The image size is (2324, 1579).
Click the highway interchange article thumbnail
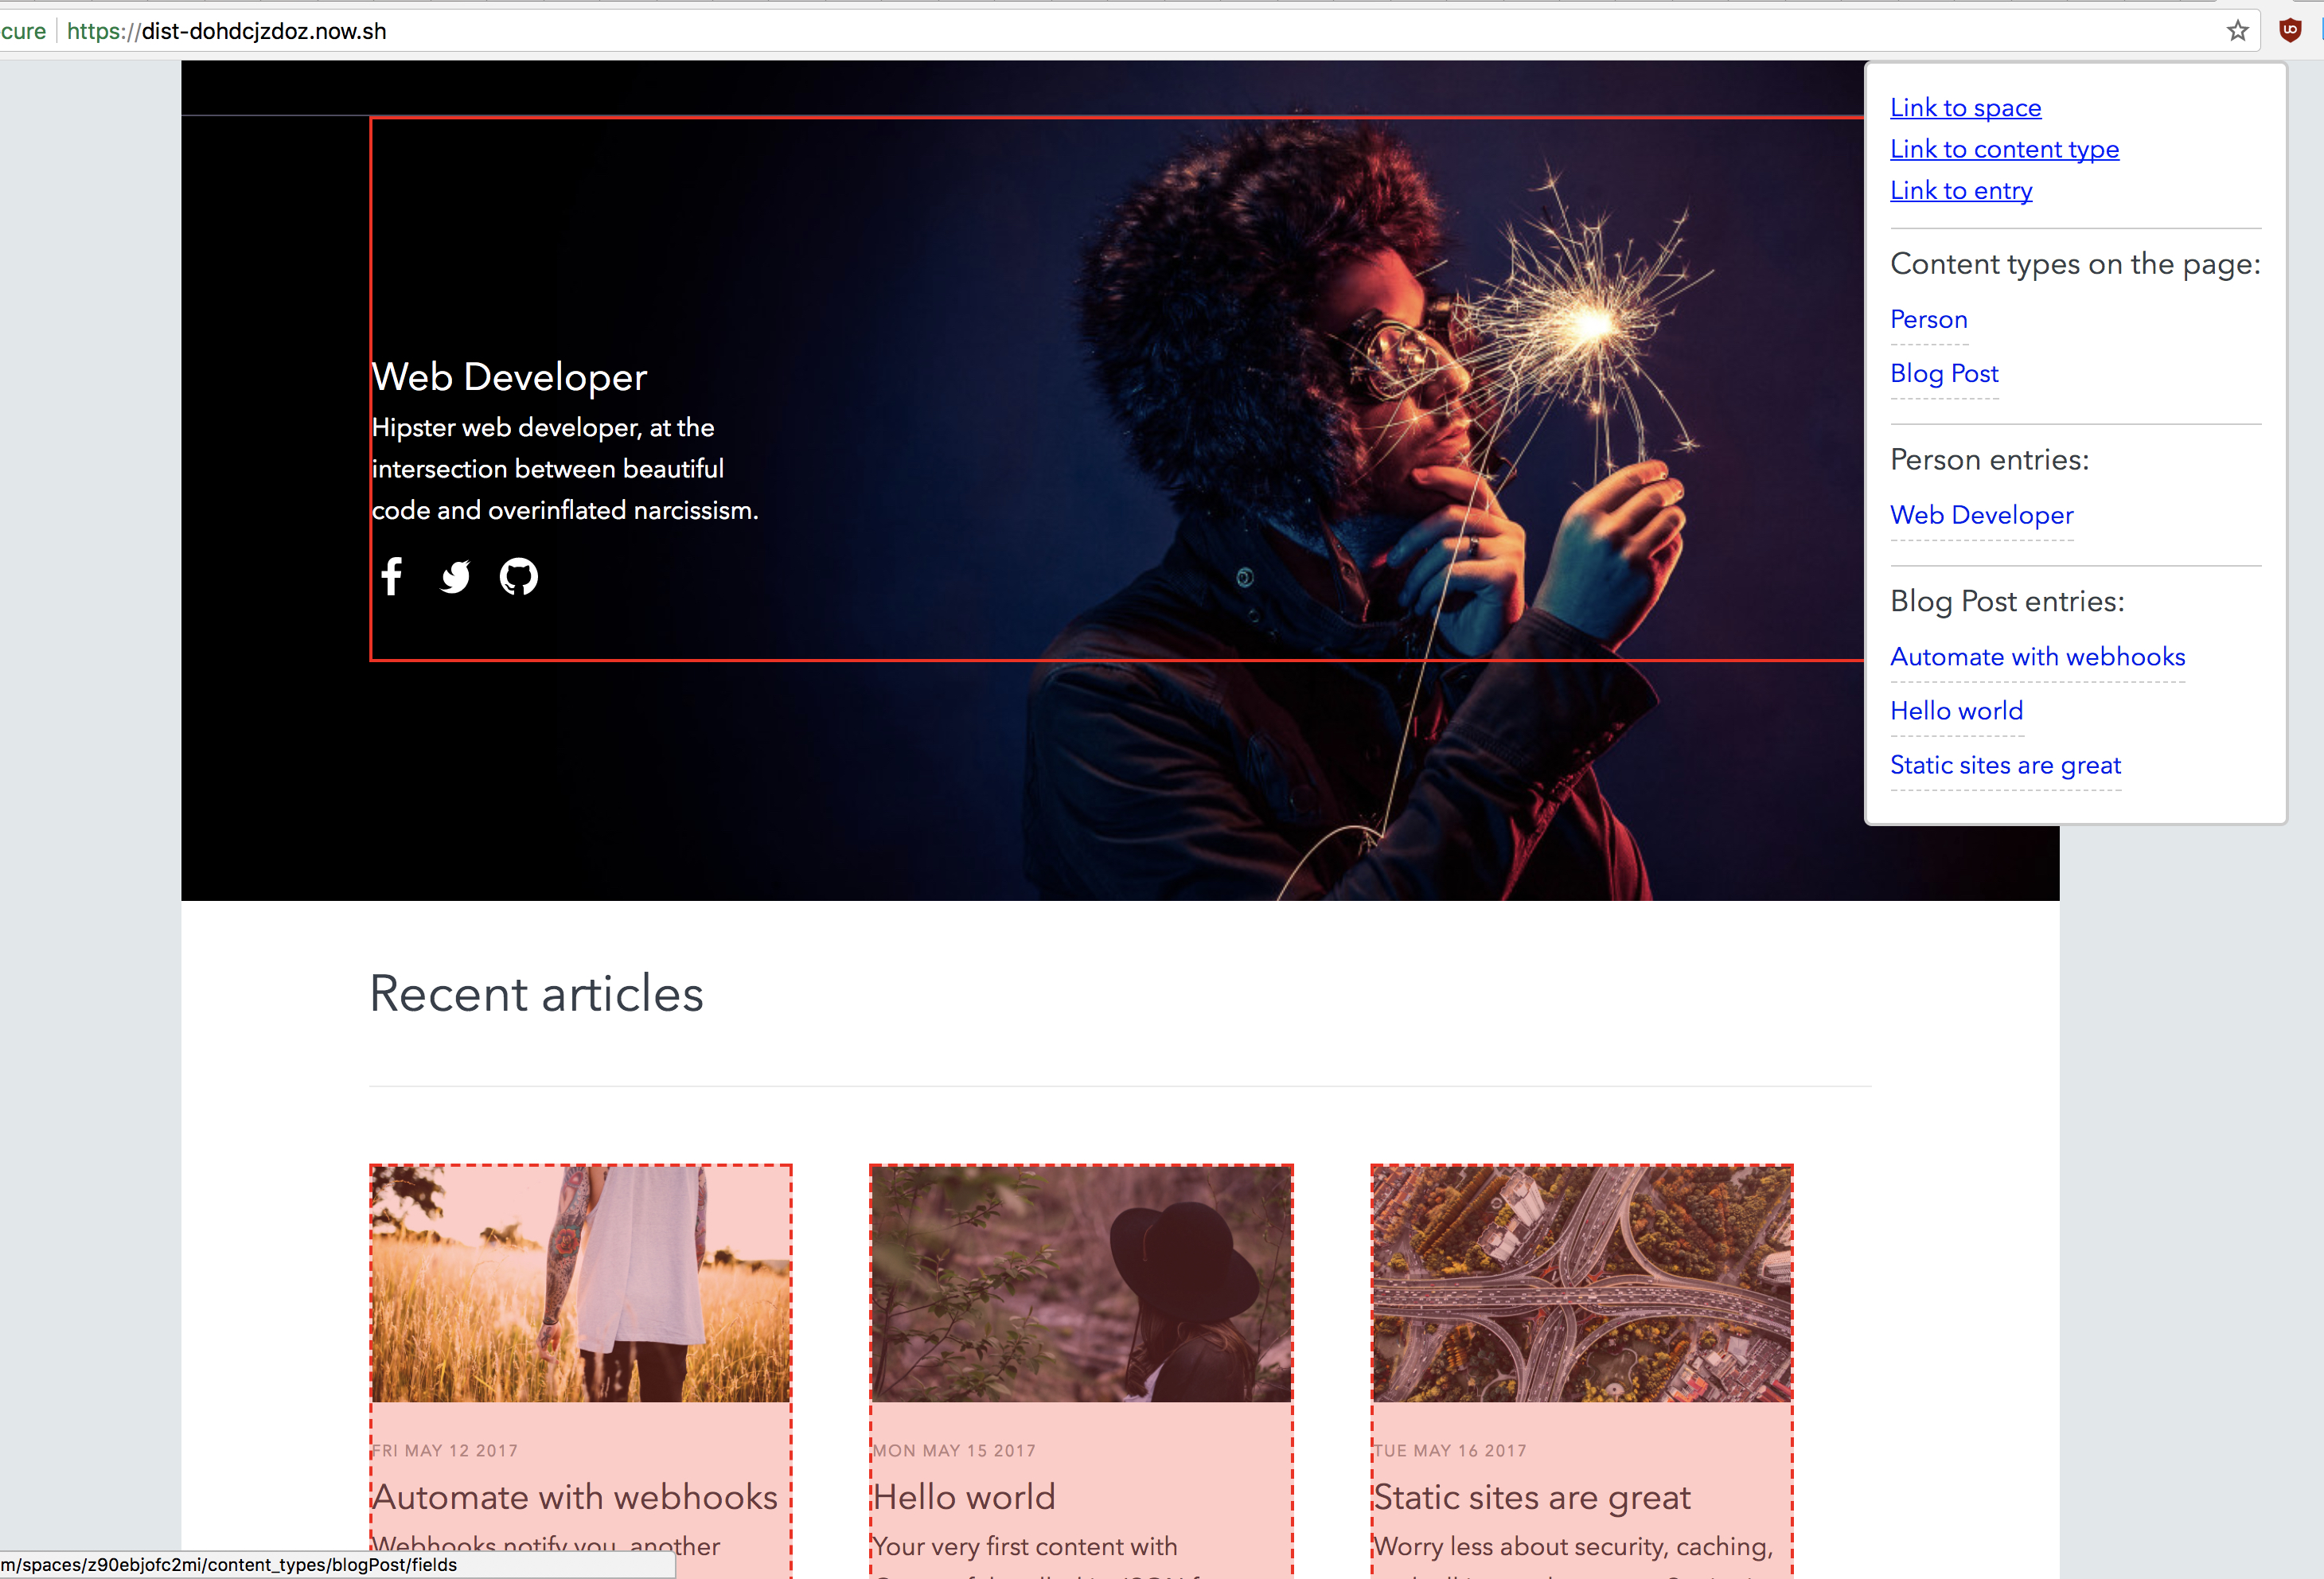[x=1581, y=1284]
